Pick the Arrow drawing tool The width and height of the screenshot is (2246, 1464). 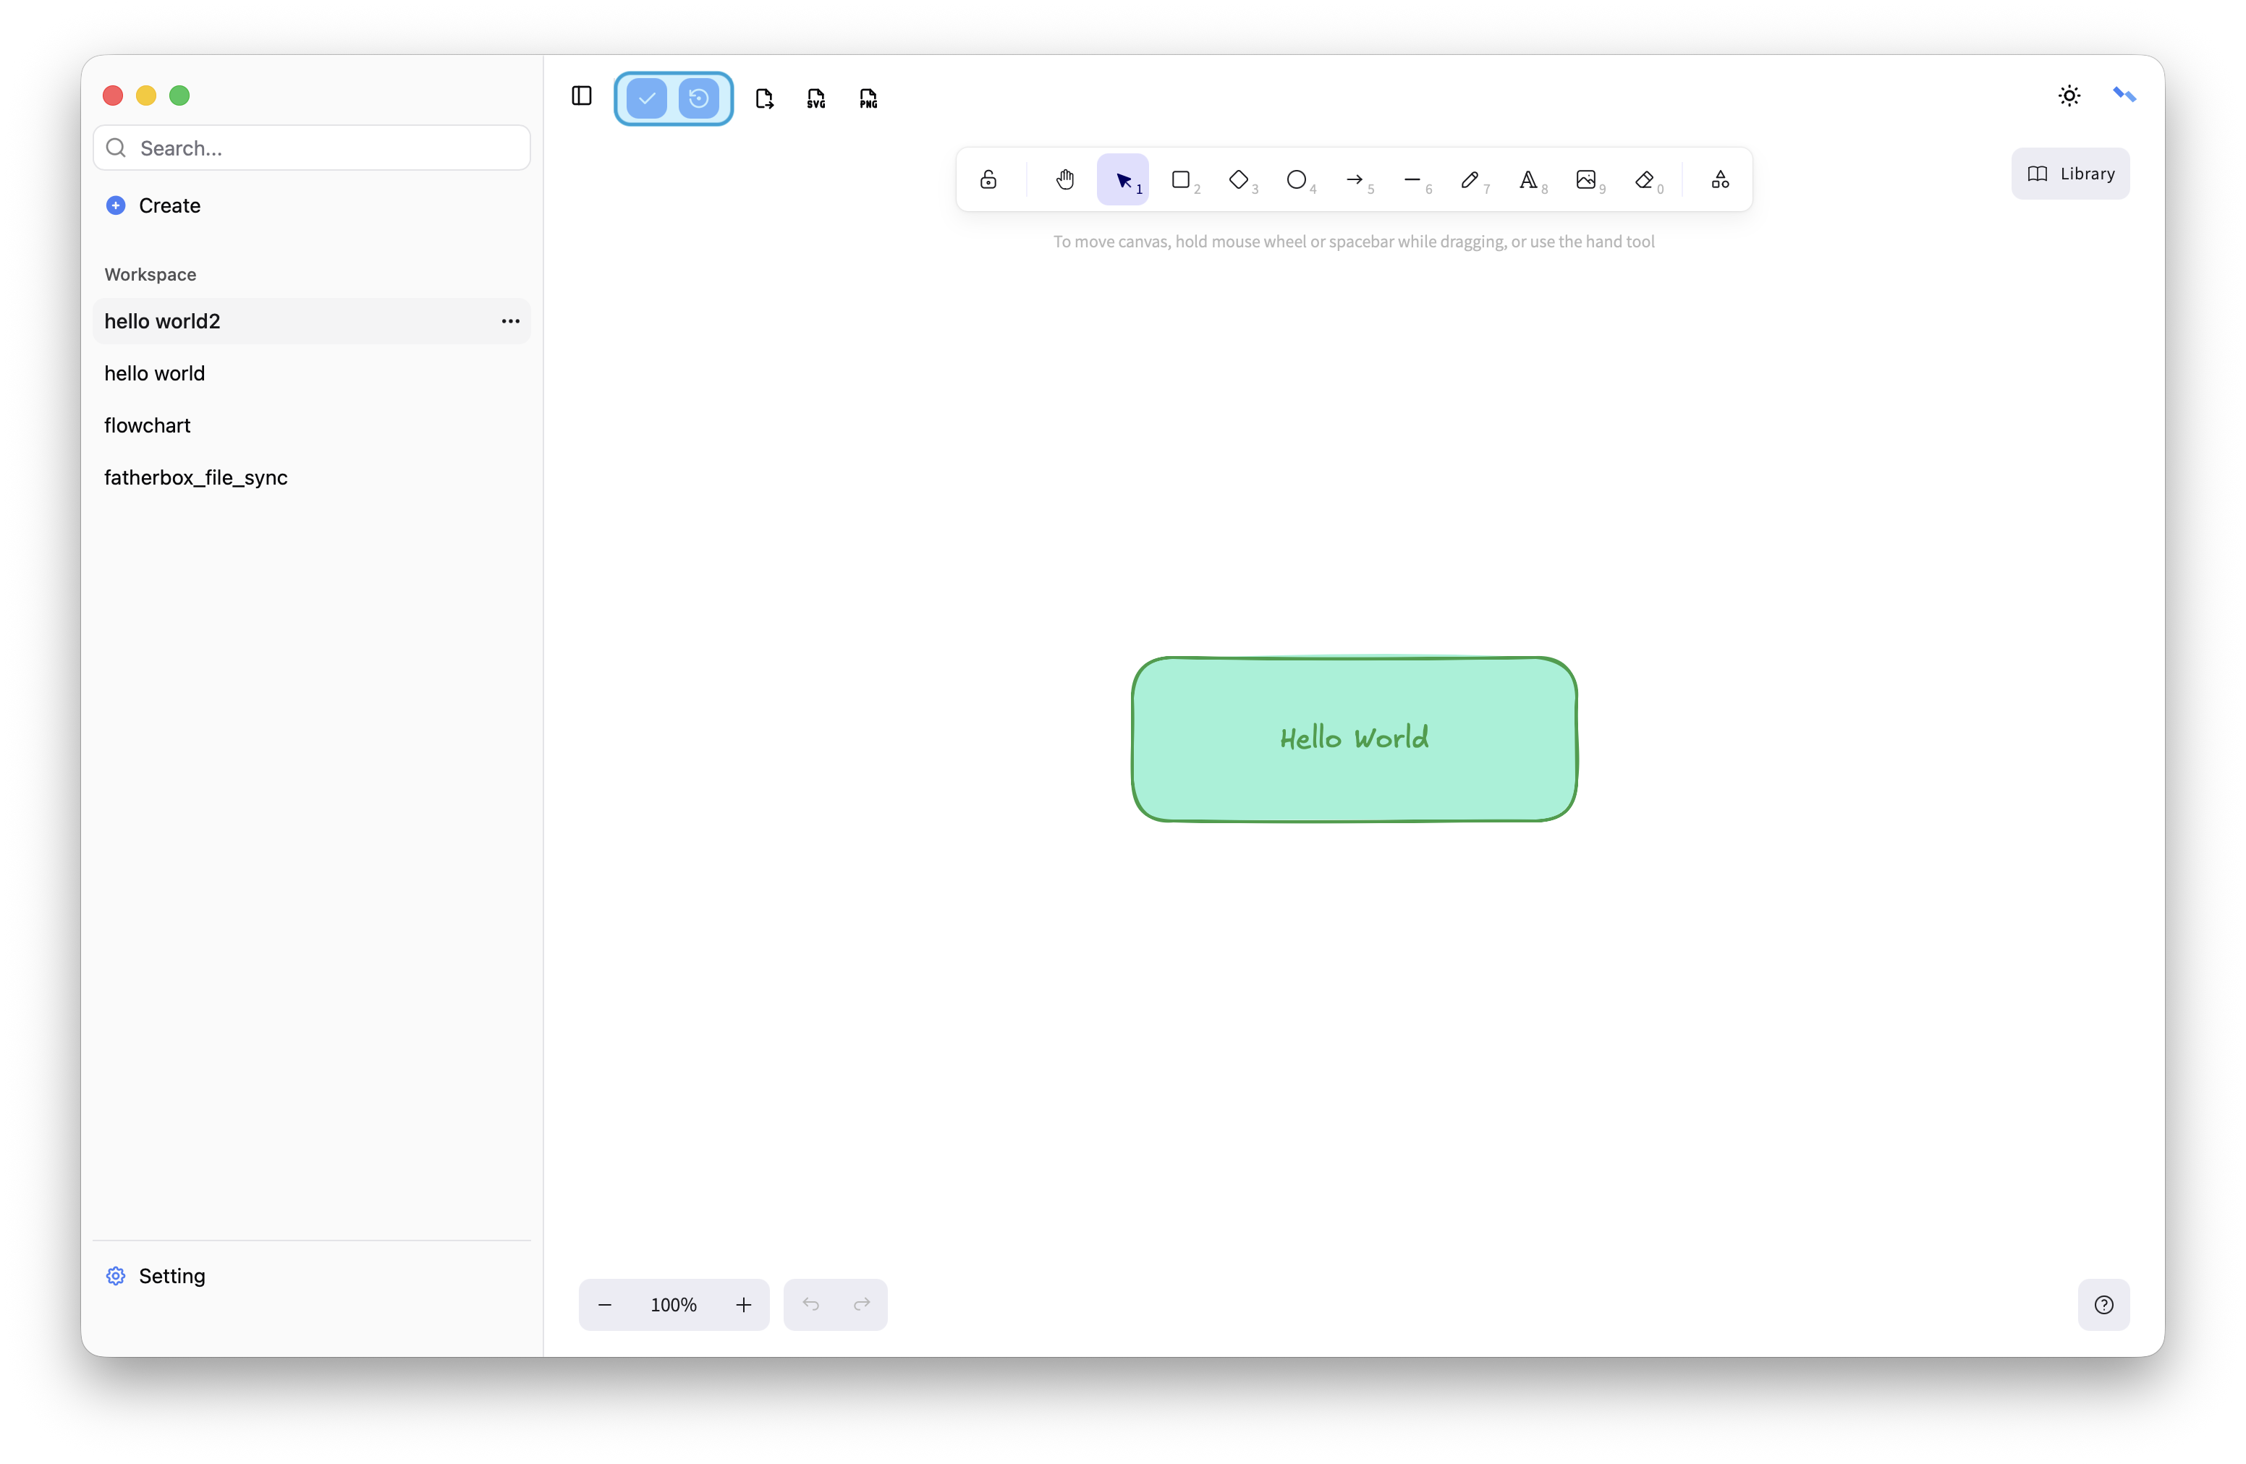click(1355, 179)
